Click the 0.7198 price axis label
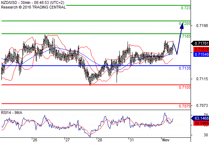Screen dimensions: 209x142 (x=202, y=26)
